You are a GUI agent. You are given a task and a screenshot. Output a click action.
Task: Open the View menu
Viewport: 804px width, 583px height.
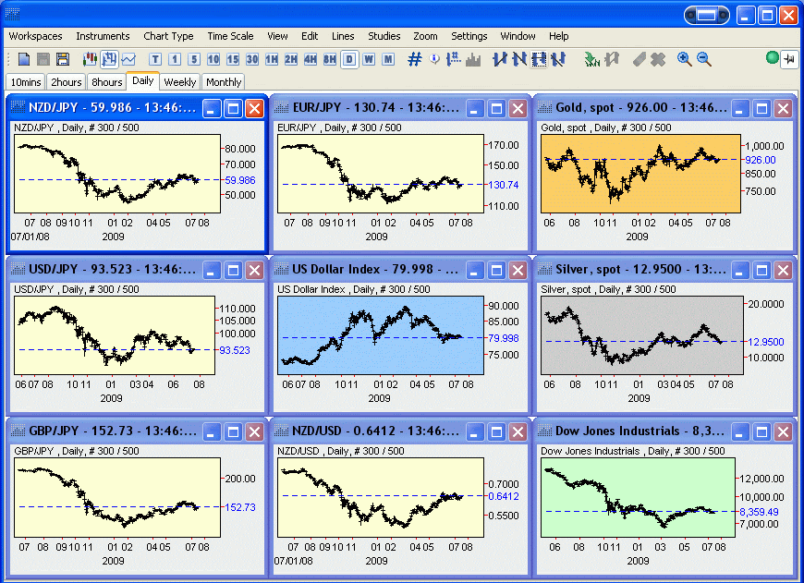[277, 36]
